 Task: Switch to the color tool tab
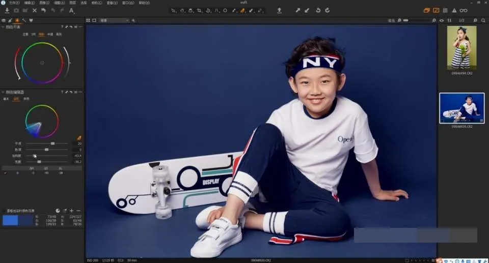point(17,20)
